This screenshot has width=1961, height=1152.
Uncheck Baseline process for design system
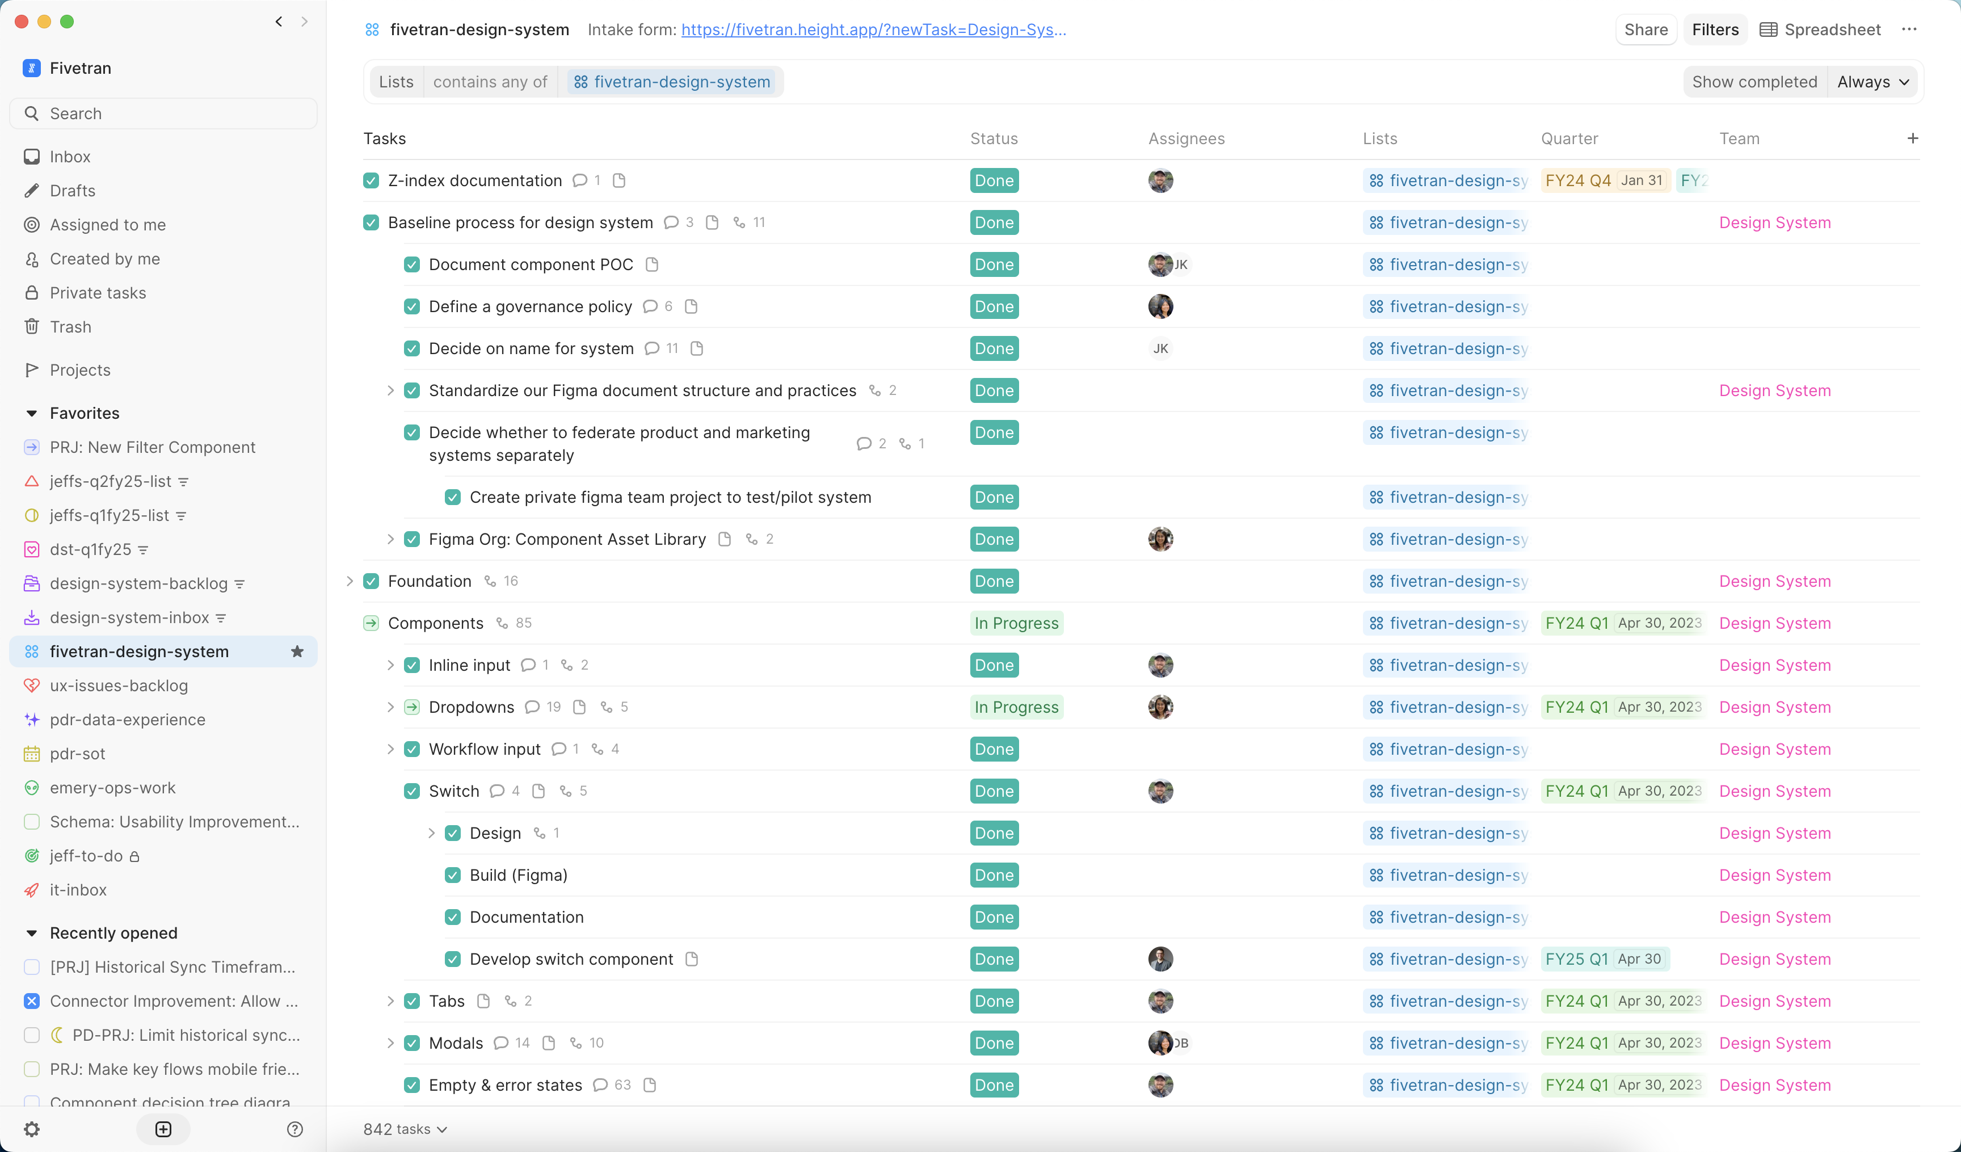click(x=371, y=222)
